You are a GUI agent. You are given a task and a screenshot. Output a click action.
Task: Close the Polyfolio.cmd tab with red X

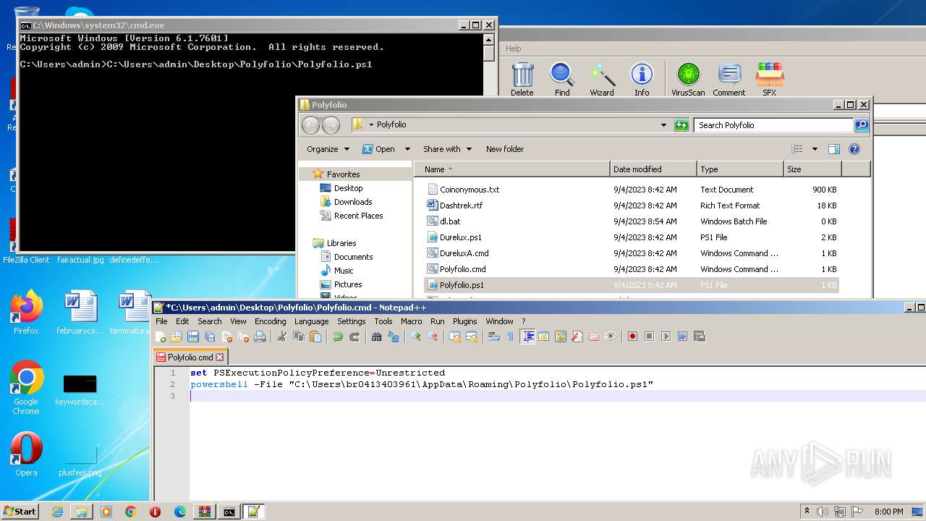(x=220, y=357)
